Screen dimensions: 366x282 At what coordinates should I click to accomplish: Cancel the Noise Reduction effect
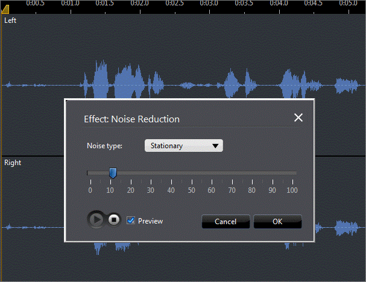point(226,221)
